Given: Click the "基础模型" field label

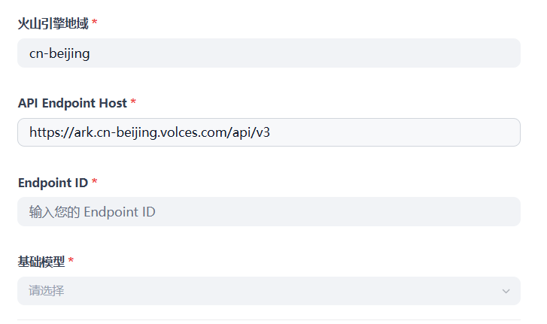Looking at the screenshot, I should 41,262.
